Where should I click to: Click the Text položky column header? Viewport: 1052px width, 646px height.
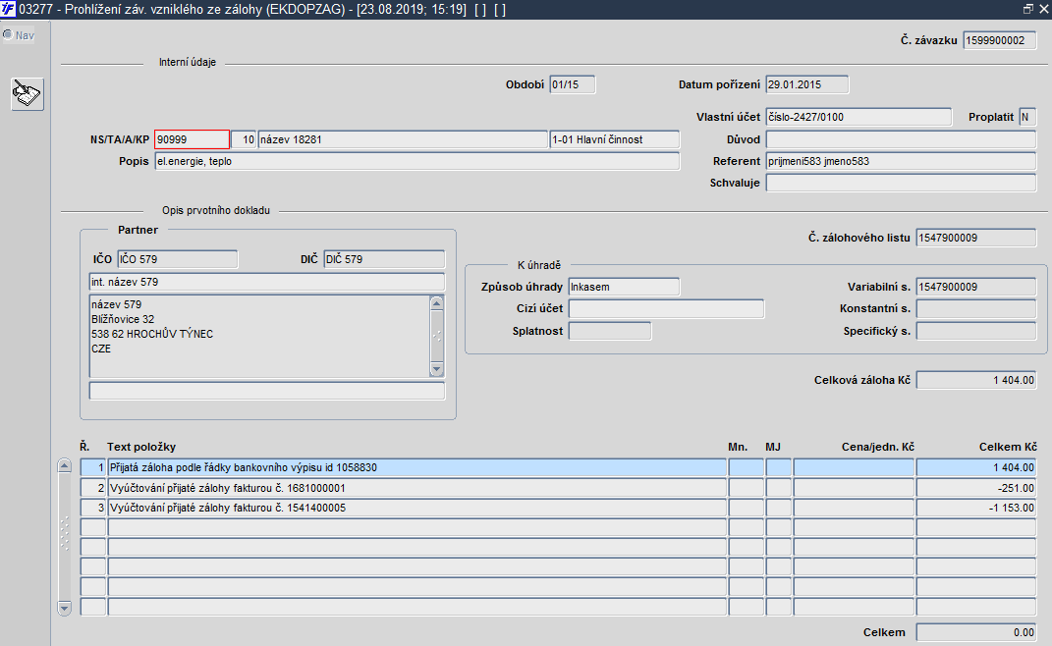140,447
